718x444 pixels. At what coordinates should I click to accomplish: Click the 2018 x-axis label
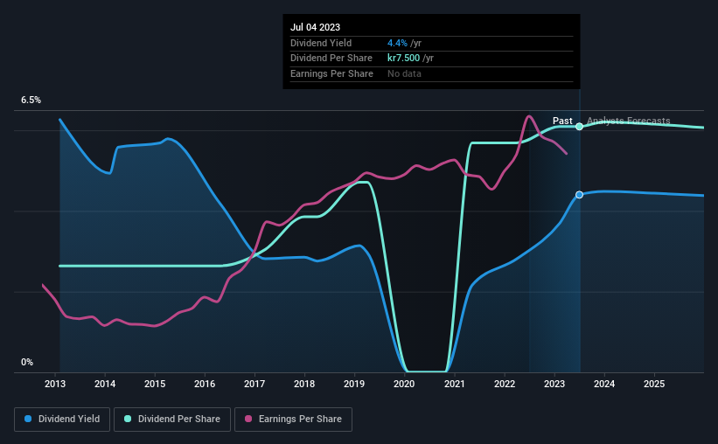point(304,384)
